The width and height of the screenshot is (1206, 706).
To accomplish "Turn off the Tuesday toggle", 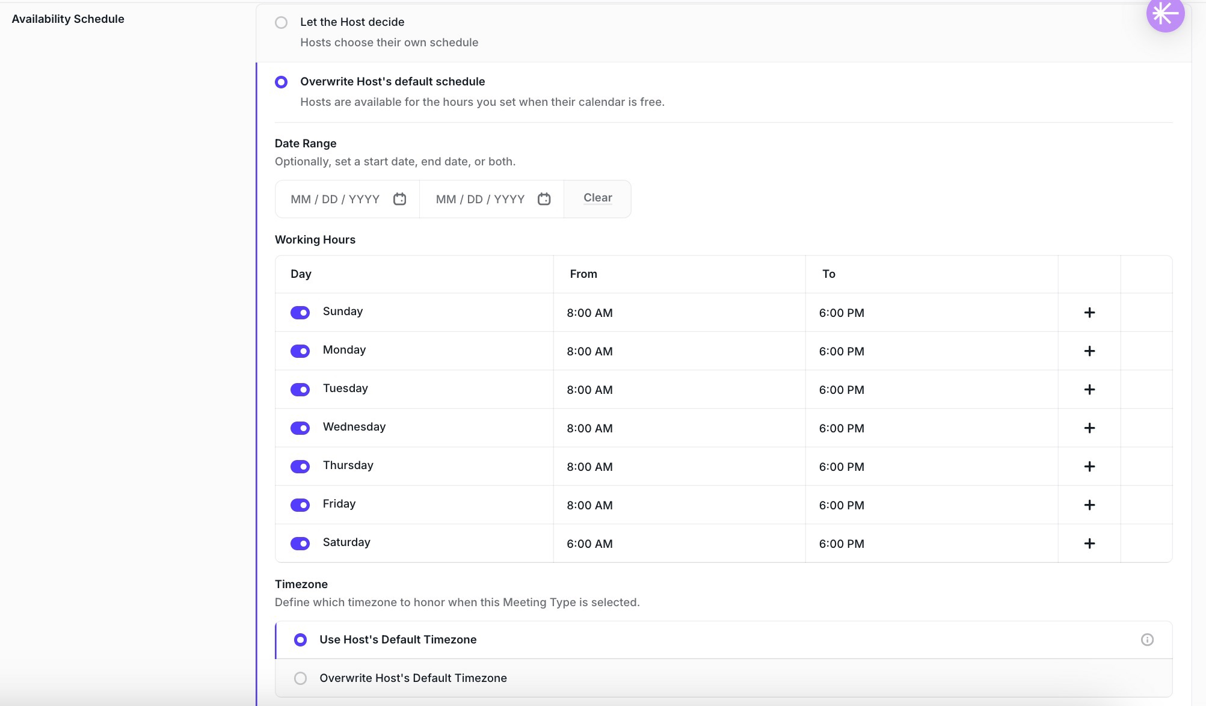I will tap(300, 390).
